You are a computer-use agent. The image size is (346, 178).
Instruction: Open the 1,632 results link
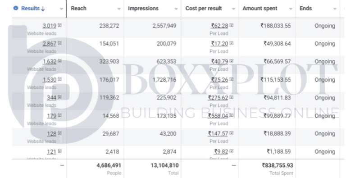coord(49,62)
